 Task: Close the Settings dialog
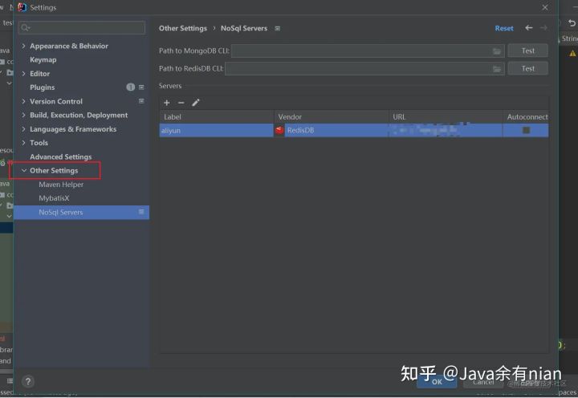(545, 7)
